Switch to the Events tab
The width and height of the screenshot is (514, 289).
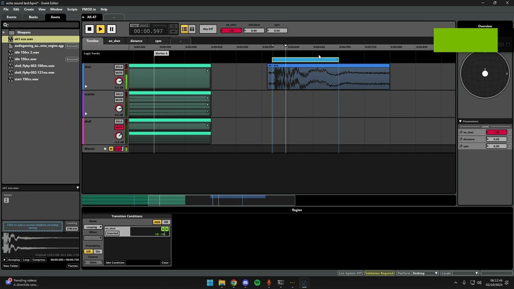[x=12, y=17]
